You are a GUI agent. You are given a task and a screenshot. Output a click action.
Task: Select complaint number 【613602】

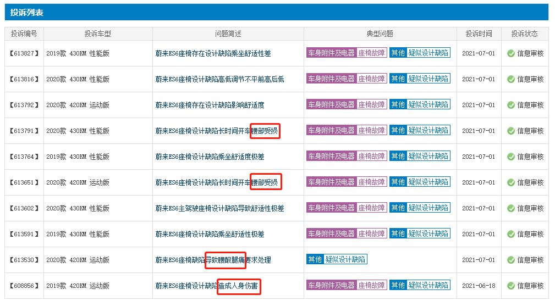[x=24, y=208]
